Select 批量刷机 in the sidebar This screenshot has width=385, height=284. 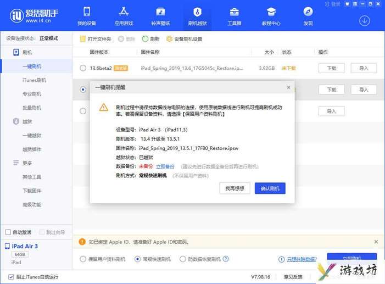(x=32, y=108)
